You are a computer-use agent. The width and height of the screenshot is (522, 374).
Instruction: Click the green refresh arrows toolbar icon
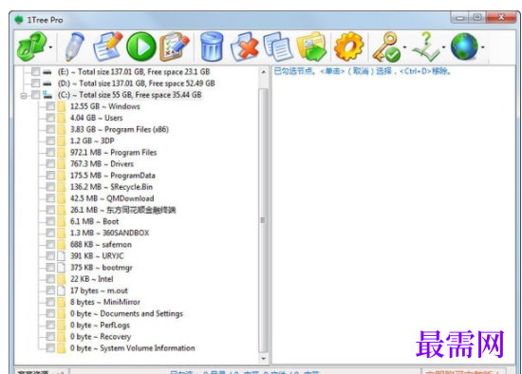click(31, 47)
